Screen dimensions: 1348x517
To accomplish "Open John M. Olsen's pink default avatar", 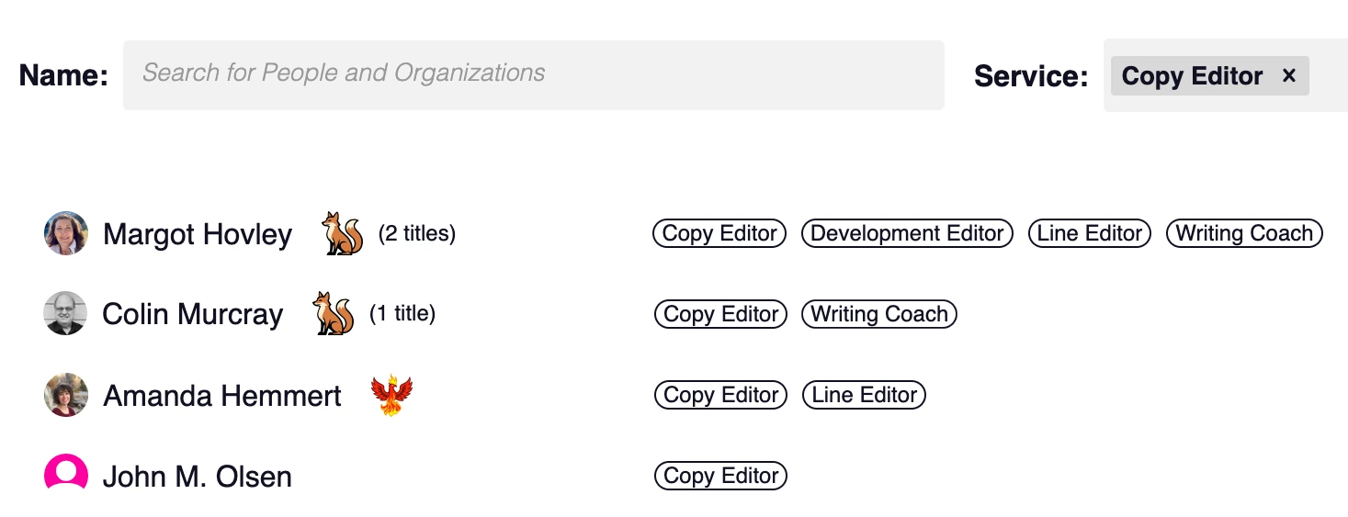I will click(x=66, y=473).
